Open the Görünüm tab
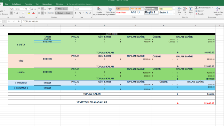This screenshot has height=126, width=224. (x=59, y=4)
